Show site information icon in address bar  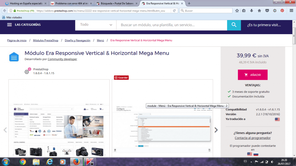(11, 11)
